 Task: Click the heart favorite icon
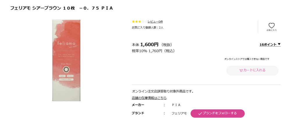click(x=272, y=26)
